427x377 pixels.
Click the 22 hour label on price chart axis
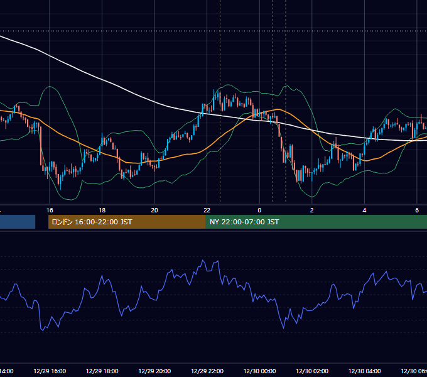207,210
